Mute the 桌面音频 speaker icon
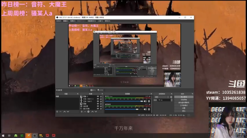Image resolution: width=247 pixels, height=138 pixels. (145, 109)
